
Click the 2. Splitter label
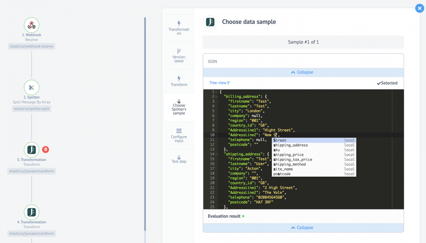pyautogui.click(x=32, y=97)
